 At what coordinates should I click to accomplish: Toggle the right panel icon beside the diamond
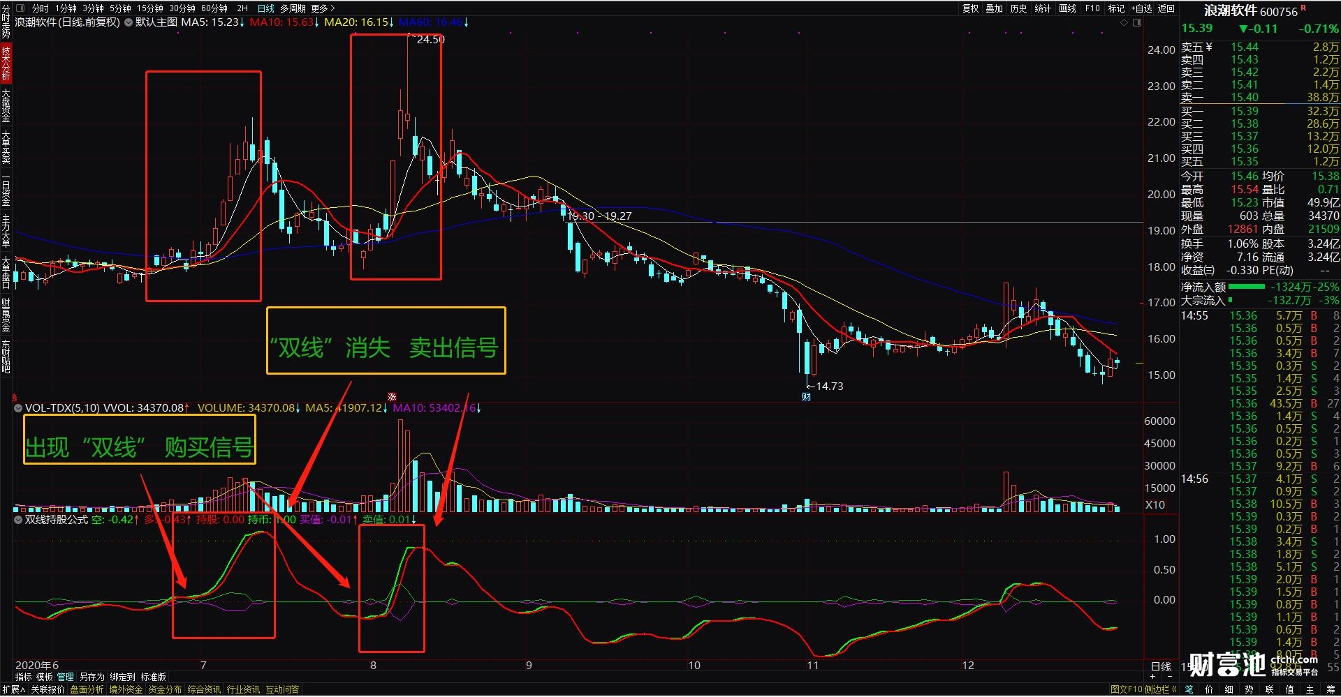tap(1137, 23)
